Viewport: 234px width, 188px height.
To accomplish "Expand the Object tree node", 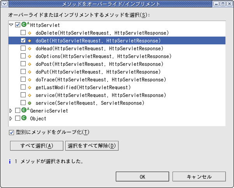I will tap(11, 118).
